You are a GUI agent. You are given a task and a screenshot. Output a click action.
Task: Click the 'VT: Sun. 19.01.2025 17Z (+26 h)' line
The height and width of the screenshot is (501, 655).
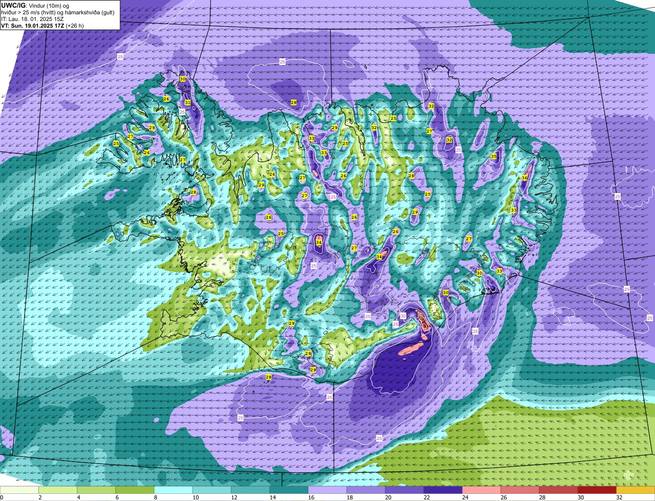(42, 26)
